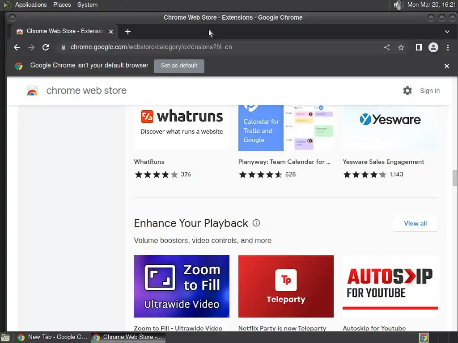Click the Enhance Your Playback heading
This screenshot has height=343, width=458.
coord(191,223)
